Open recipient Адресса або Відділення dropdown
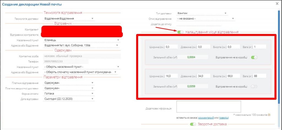The height and width of the screenshot is (130, 282). click(x=81, y=72)
